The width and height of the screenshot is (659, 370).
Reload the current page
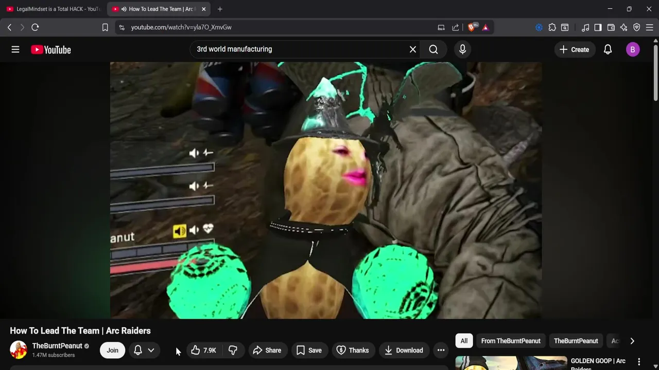pyautogui.click(x=35, y=27)
